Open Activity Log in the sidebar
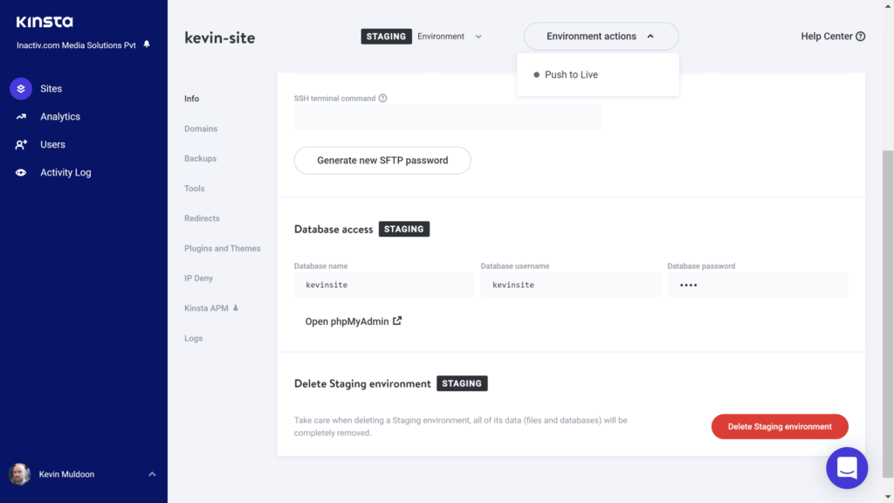 point(65,172)
